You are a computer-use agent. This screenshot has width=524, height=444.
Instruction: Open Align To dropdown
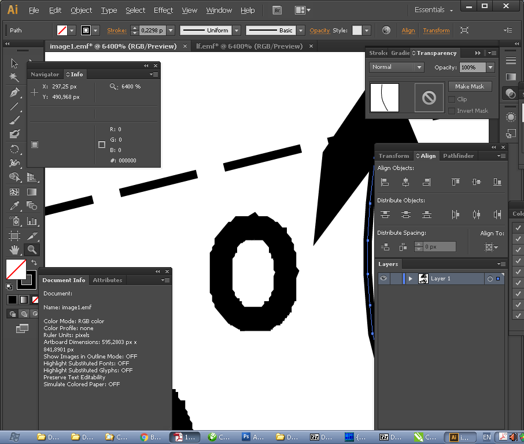click(491, 247)
